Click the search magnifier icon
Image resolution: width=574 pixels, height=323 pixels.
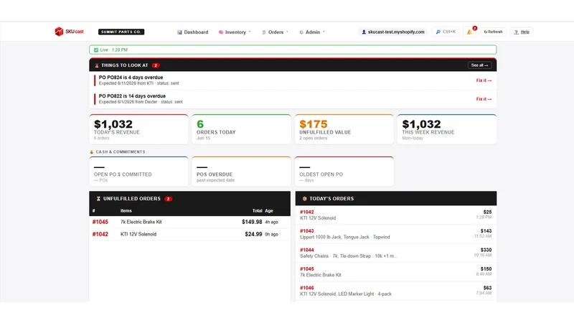click(x=438, y=32)
